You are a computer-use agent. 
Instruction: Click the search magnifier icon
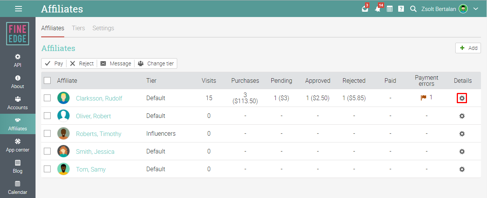click(x=413, y=9)
